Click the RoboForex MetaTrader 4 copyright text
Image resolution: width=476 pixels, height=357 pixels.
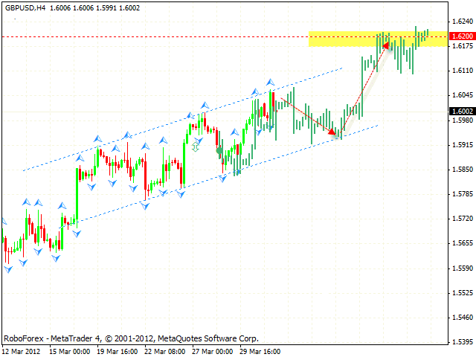click(131, 338)
